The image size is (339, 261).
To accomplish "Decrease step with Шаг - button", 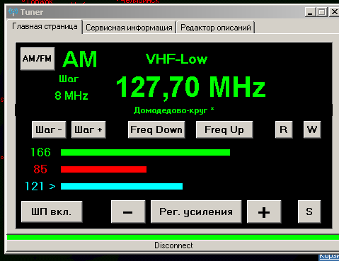I will coord(49,129).
